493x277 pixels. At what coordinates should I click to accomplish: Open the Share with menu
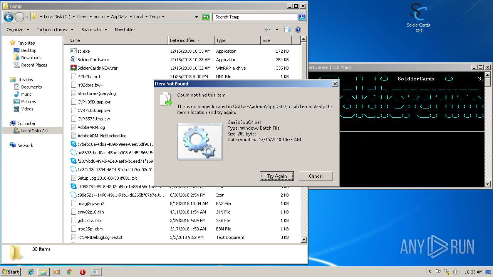pos(94,30)
